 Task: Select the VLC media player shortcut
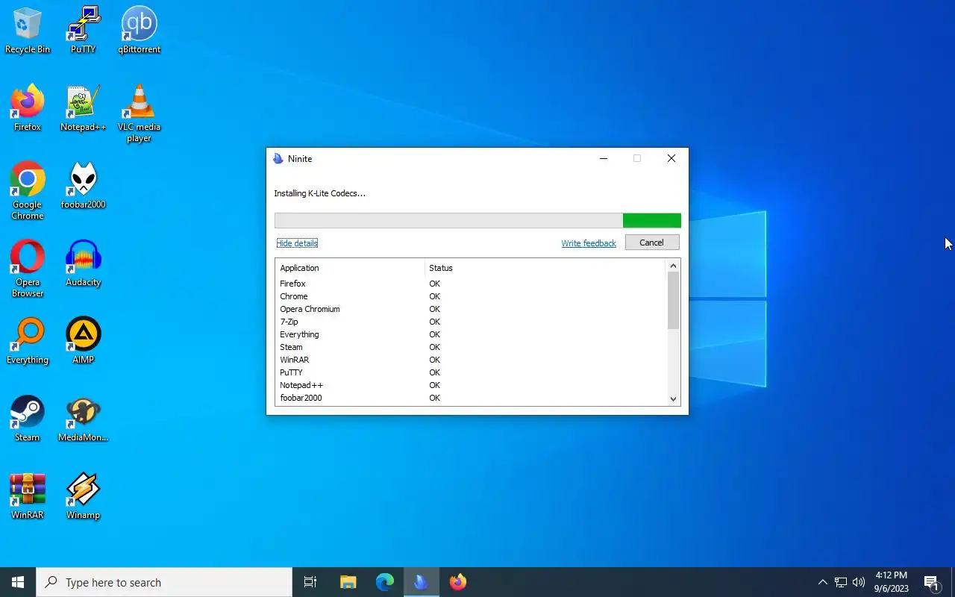(x=139, y=113)
